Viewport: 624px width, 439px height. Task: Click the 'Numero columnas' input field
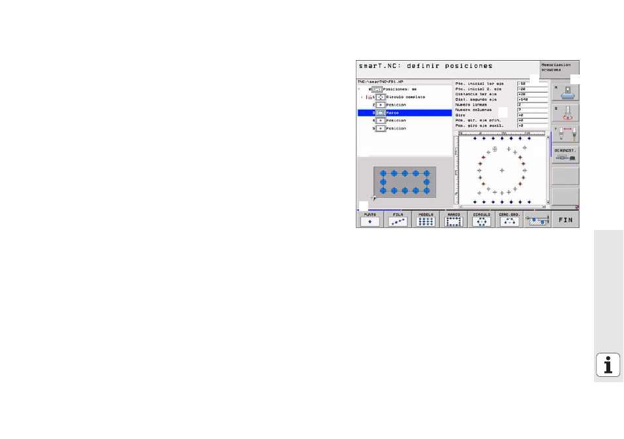point(532,110)
